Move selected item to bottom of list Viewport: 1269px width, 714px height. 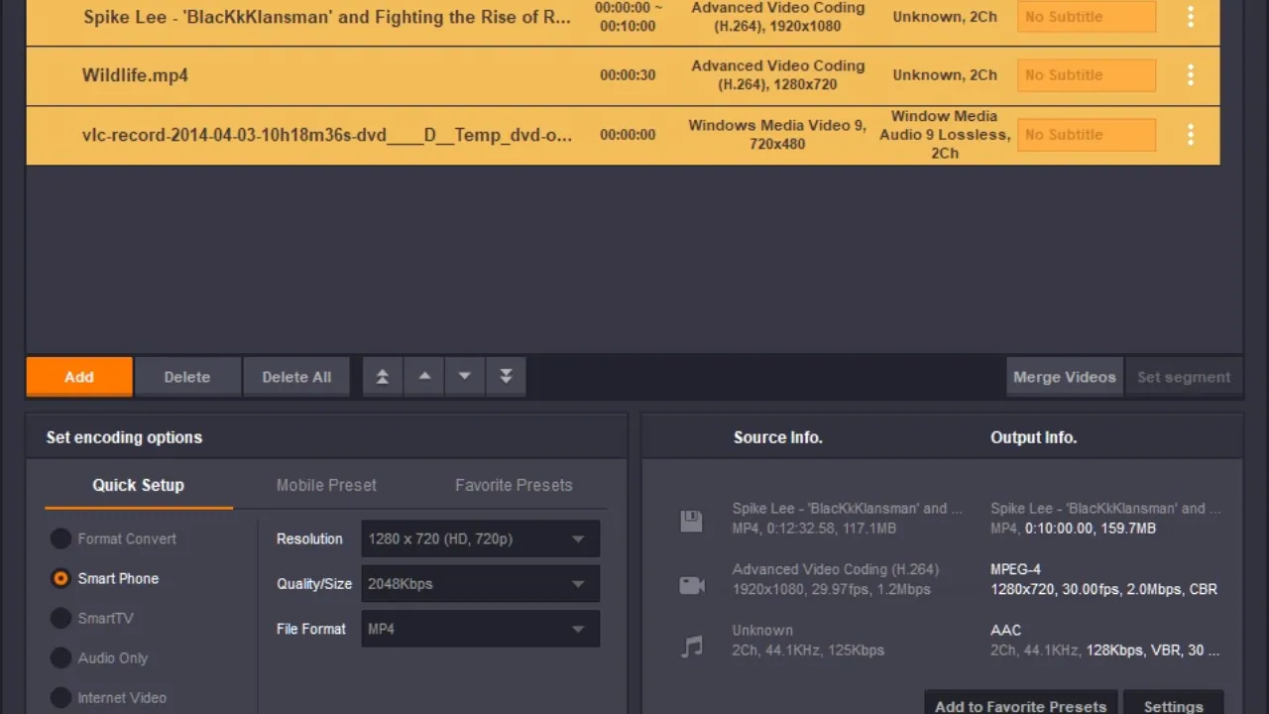click(x=506, y=377)
